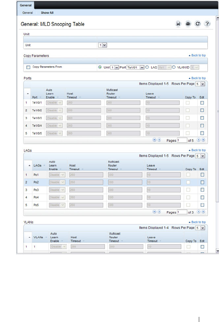The height and width of the screenshot is (322, 219).
Task: Open Copy Parameters Unit dropdown
Action: pos(115,67)
